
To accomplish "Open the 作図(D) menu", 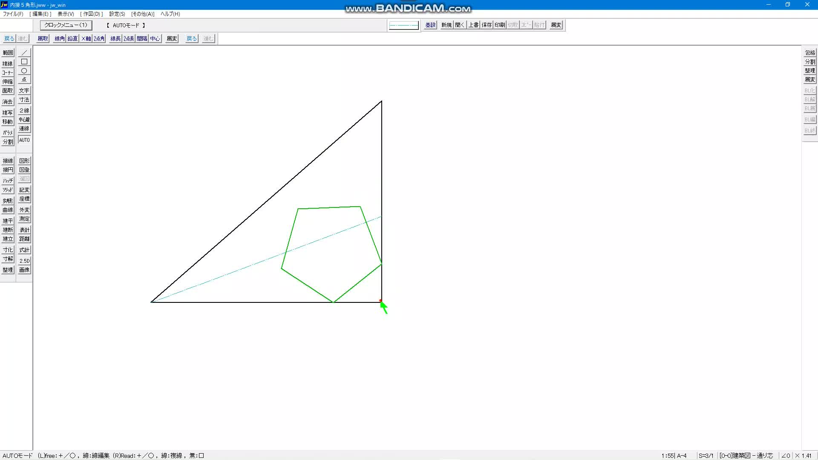I will [91, 14].
